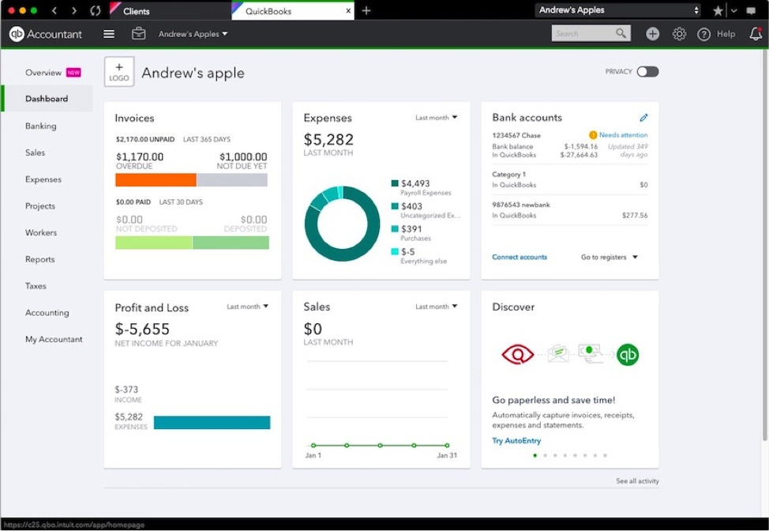769x531 pixels.
Task: Go to Reports in the sidebar
Action: click(39, 259)
